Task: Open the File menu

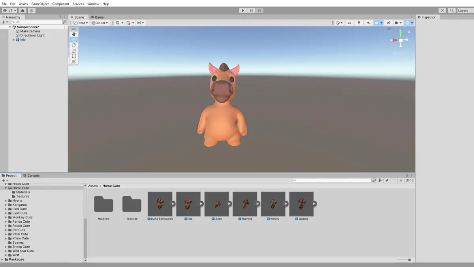Action: coord(4,4)
